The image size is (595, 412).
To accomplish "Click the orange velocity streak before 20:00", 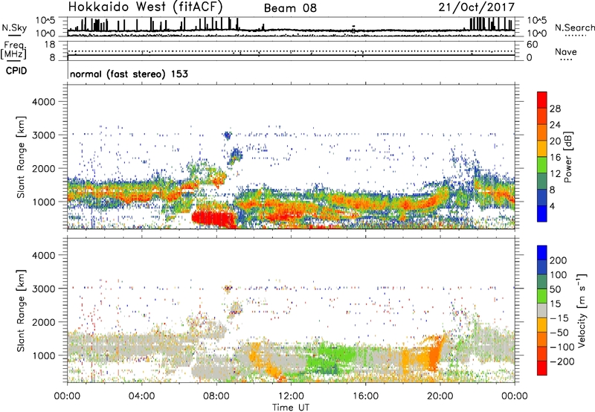I will (x=433, y=354).
